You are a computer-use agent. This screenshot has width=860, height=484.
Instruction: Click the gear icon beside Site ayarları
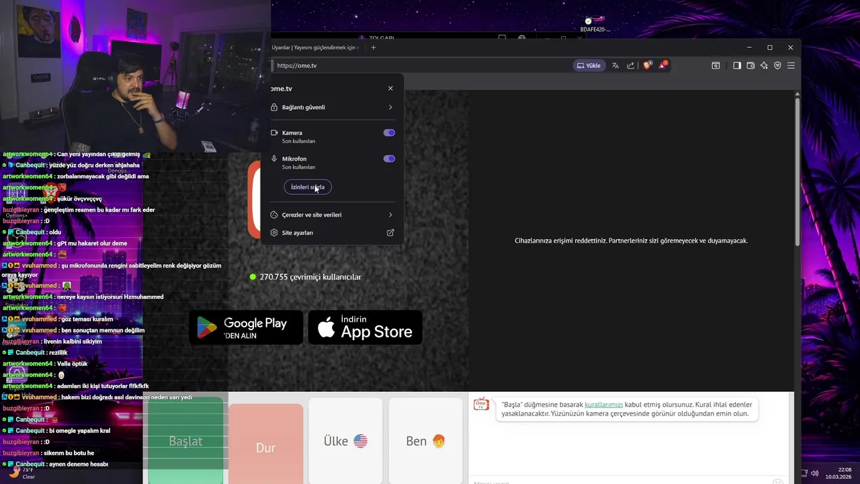[x=274, y=233]
